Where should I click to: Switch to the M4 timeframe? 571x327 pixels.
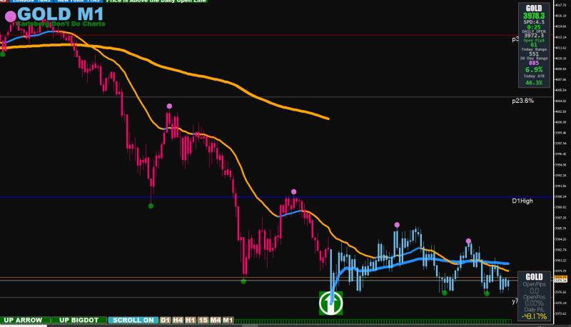click(216, 320)
